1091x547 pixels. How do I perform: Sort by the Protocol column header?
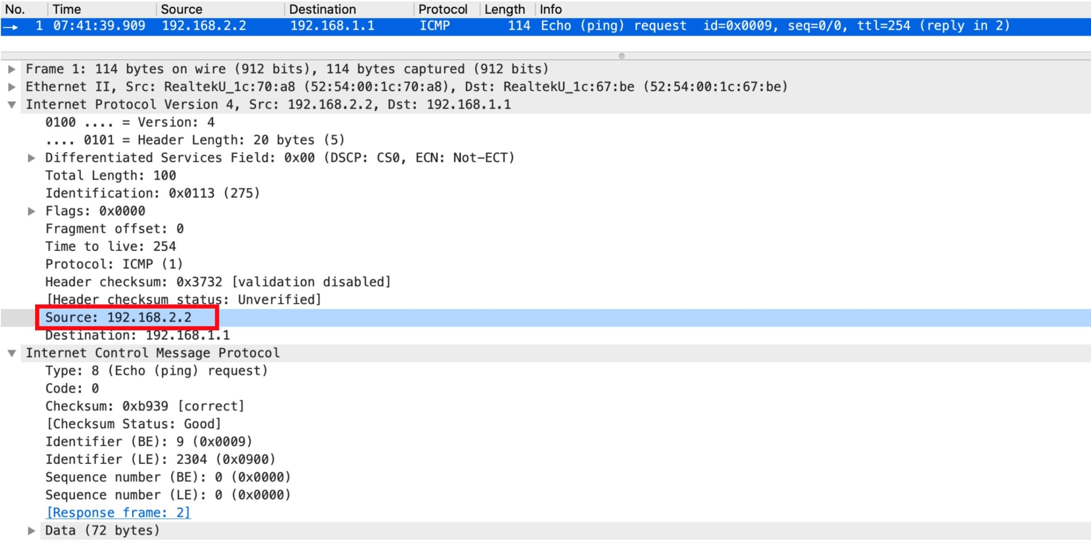point(442,9)
